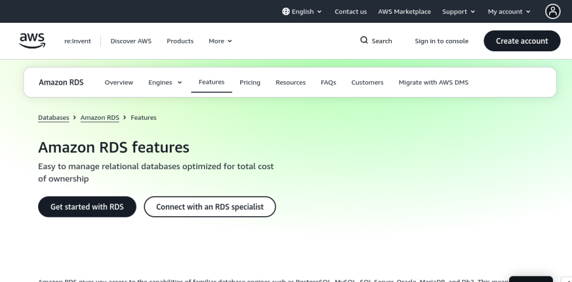Click the globe language icon
This screenshot has height=282, width=572.
tap(286, 11)
